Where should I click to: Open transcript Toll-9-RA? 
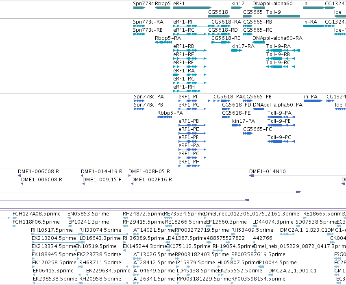[x=279, y=46]
